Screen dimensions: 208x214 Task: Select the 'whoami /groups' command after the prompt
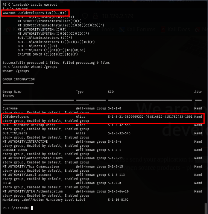pyautogui.click(x=44, y=67)
